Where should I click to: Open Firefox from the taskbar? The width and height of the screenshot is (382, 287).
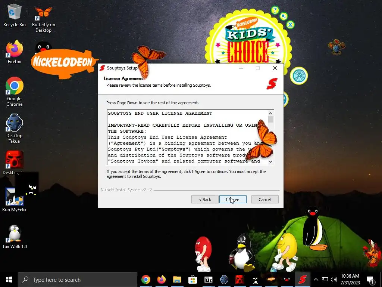pyautogui.click(x=161, y=280)
